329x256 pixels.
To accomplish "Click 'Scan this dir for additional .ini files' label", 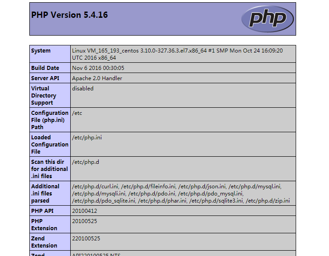I will (x=49, y=169).
